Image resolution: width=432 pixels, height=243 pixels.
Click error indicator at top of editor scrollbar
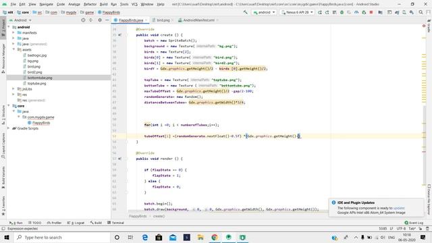424,26
